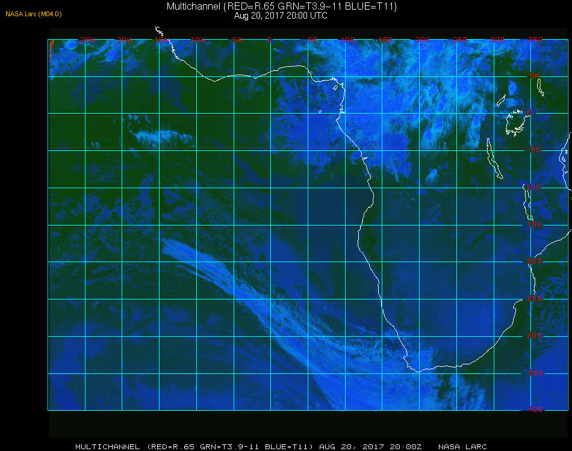Click the 'Multichannel (RED=R.65 GRN=T3.9-11 BLUE=T11)' title
Screen dimensions: 572x451
click(x=282, y=7)
